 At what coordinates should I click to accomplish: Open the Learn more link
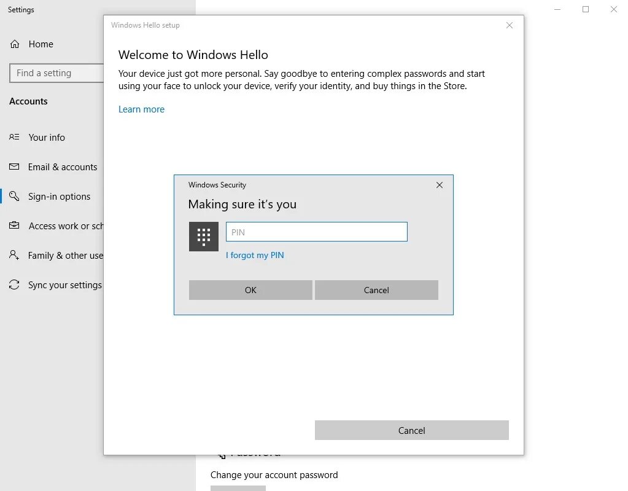point(141,109)
